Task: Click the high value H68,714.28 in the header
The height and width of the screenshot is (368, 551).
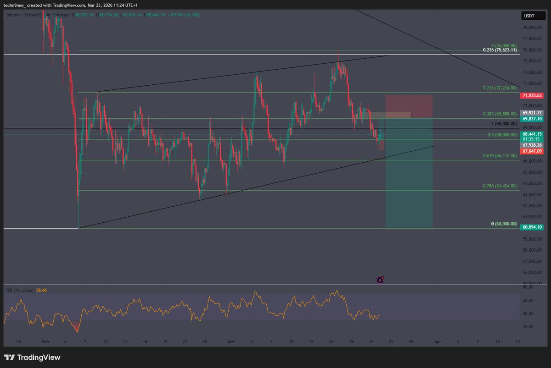Action: [x=107, y=15]
